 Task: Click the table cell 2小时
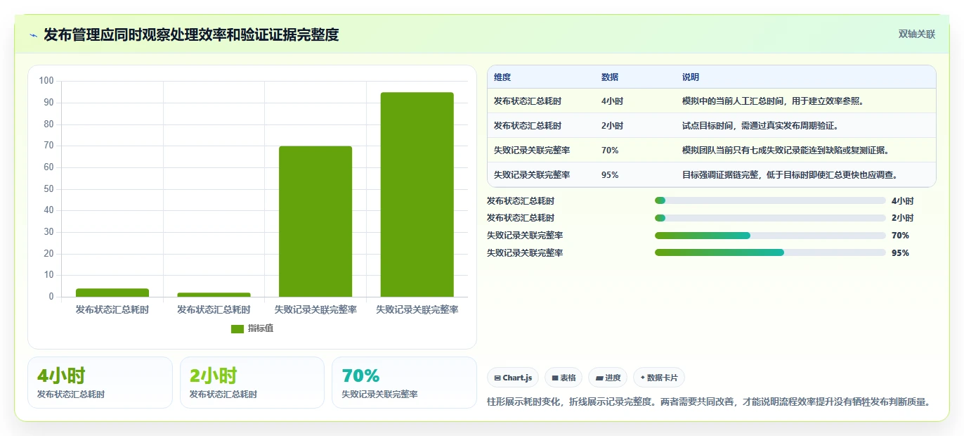(x=612, y=126)
